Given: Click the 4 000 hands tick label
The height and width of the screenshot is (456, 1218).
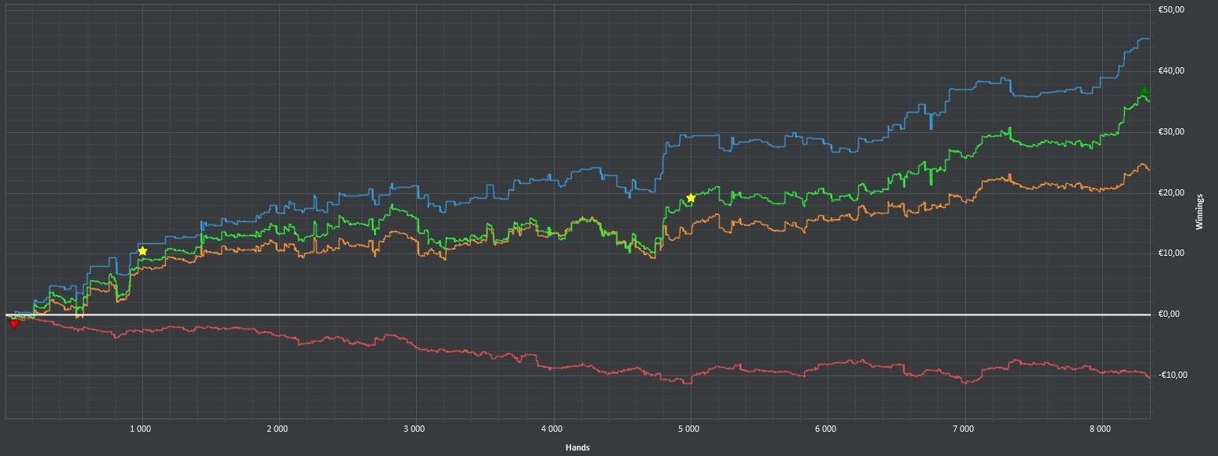Looking at the screenshot, I should click(x=552, y=429).
